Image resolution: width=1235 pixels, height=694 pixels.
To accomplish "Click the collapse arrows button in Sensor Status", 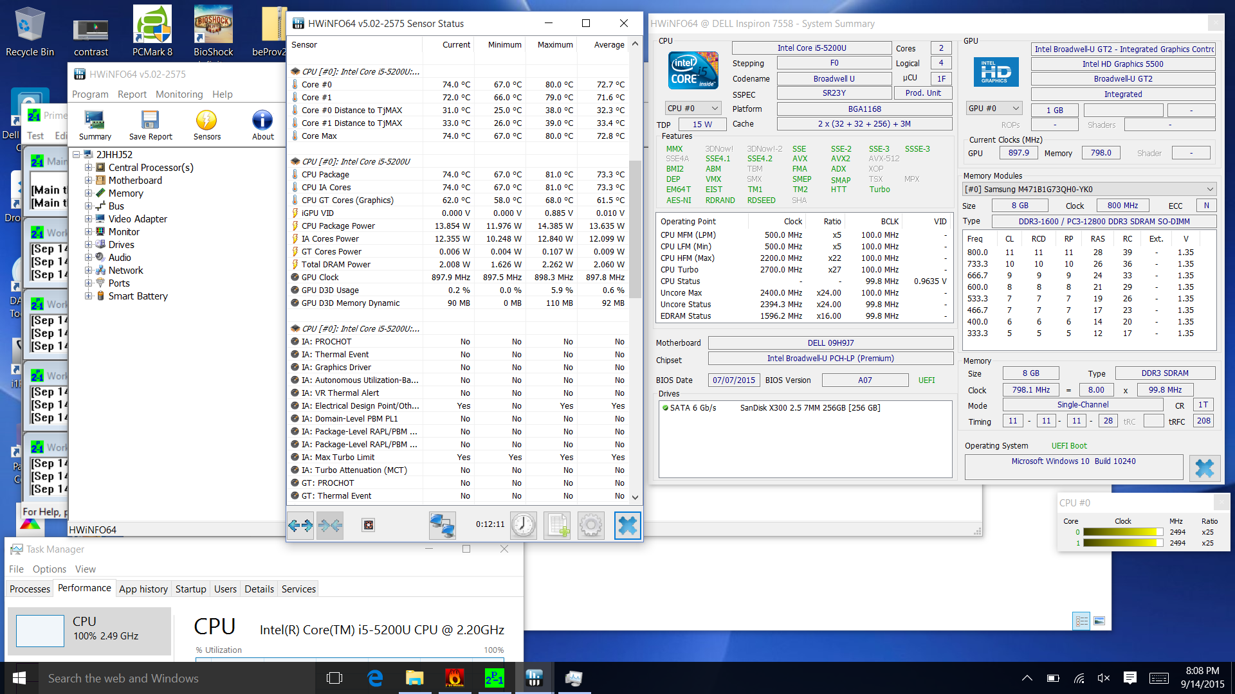I will 330,526.
